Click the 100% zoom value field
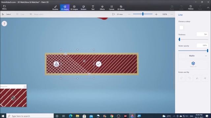Viewport: 211px width, 118px height. point(165,14)
